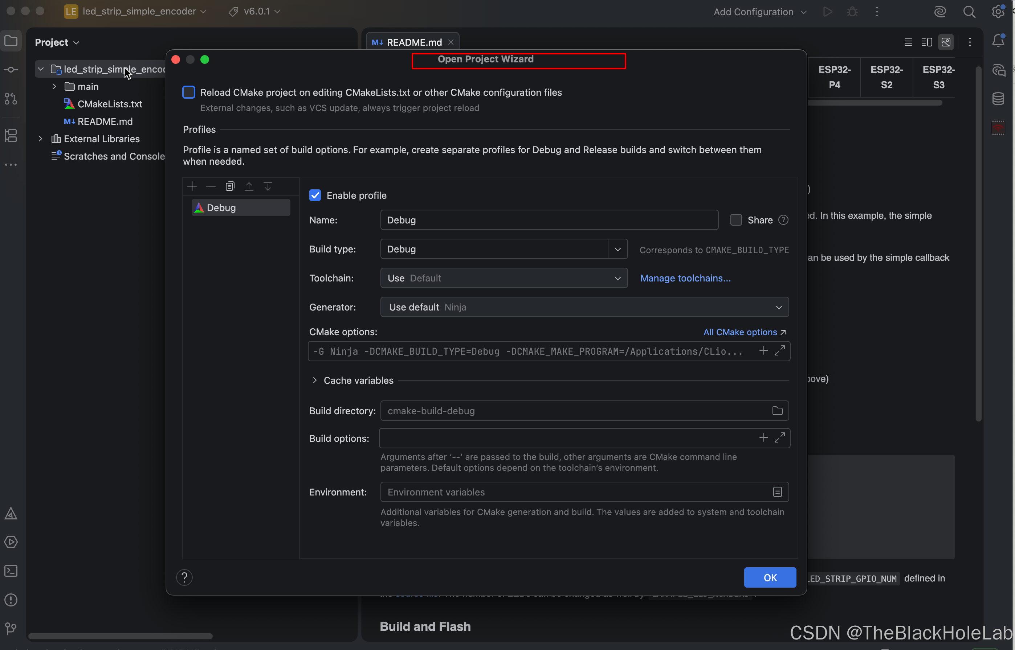Switch README to editor-only view
The width and height of the screenshot is (1015, 650).
pyautogui.click(x=908, y=42)
